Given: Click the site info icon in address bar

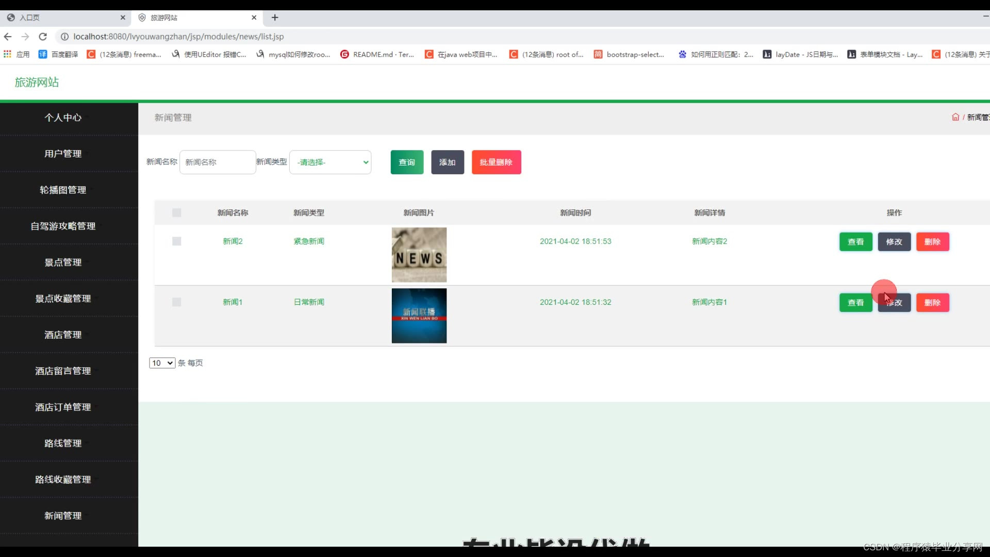Looking at the screenshot, I should 64,37.
